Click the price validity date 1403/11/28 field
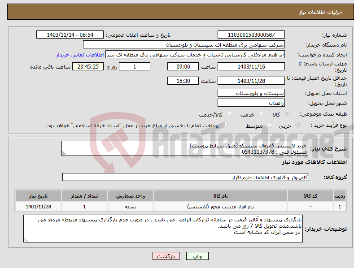The width and height of the screenshot is (354, 268). click(x=251, y=81)
